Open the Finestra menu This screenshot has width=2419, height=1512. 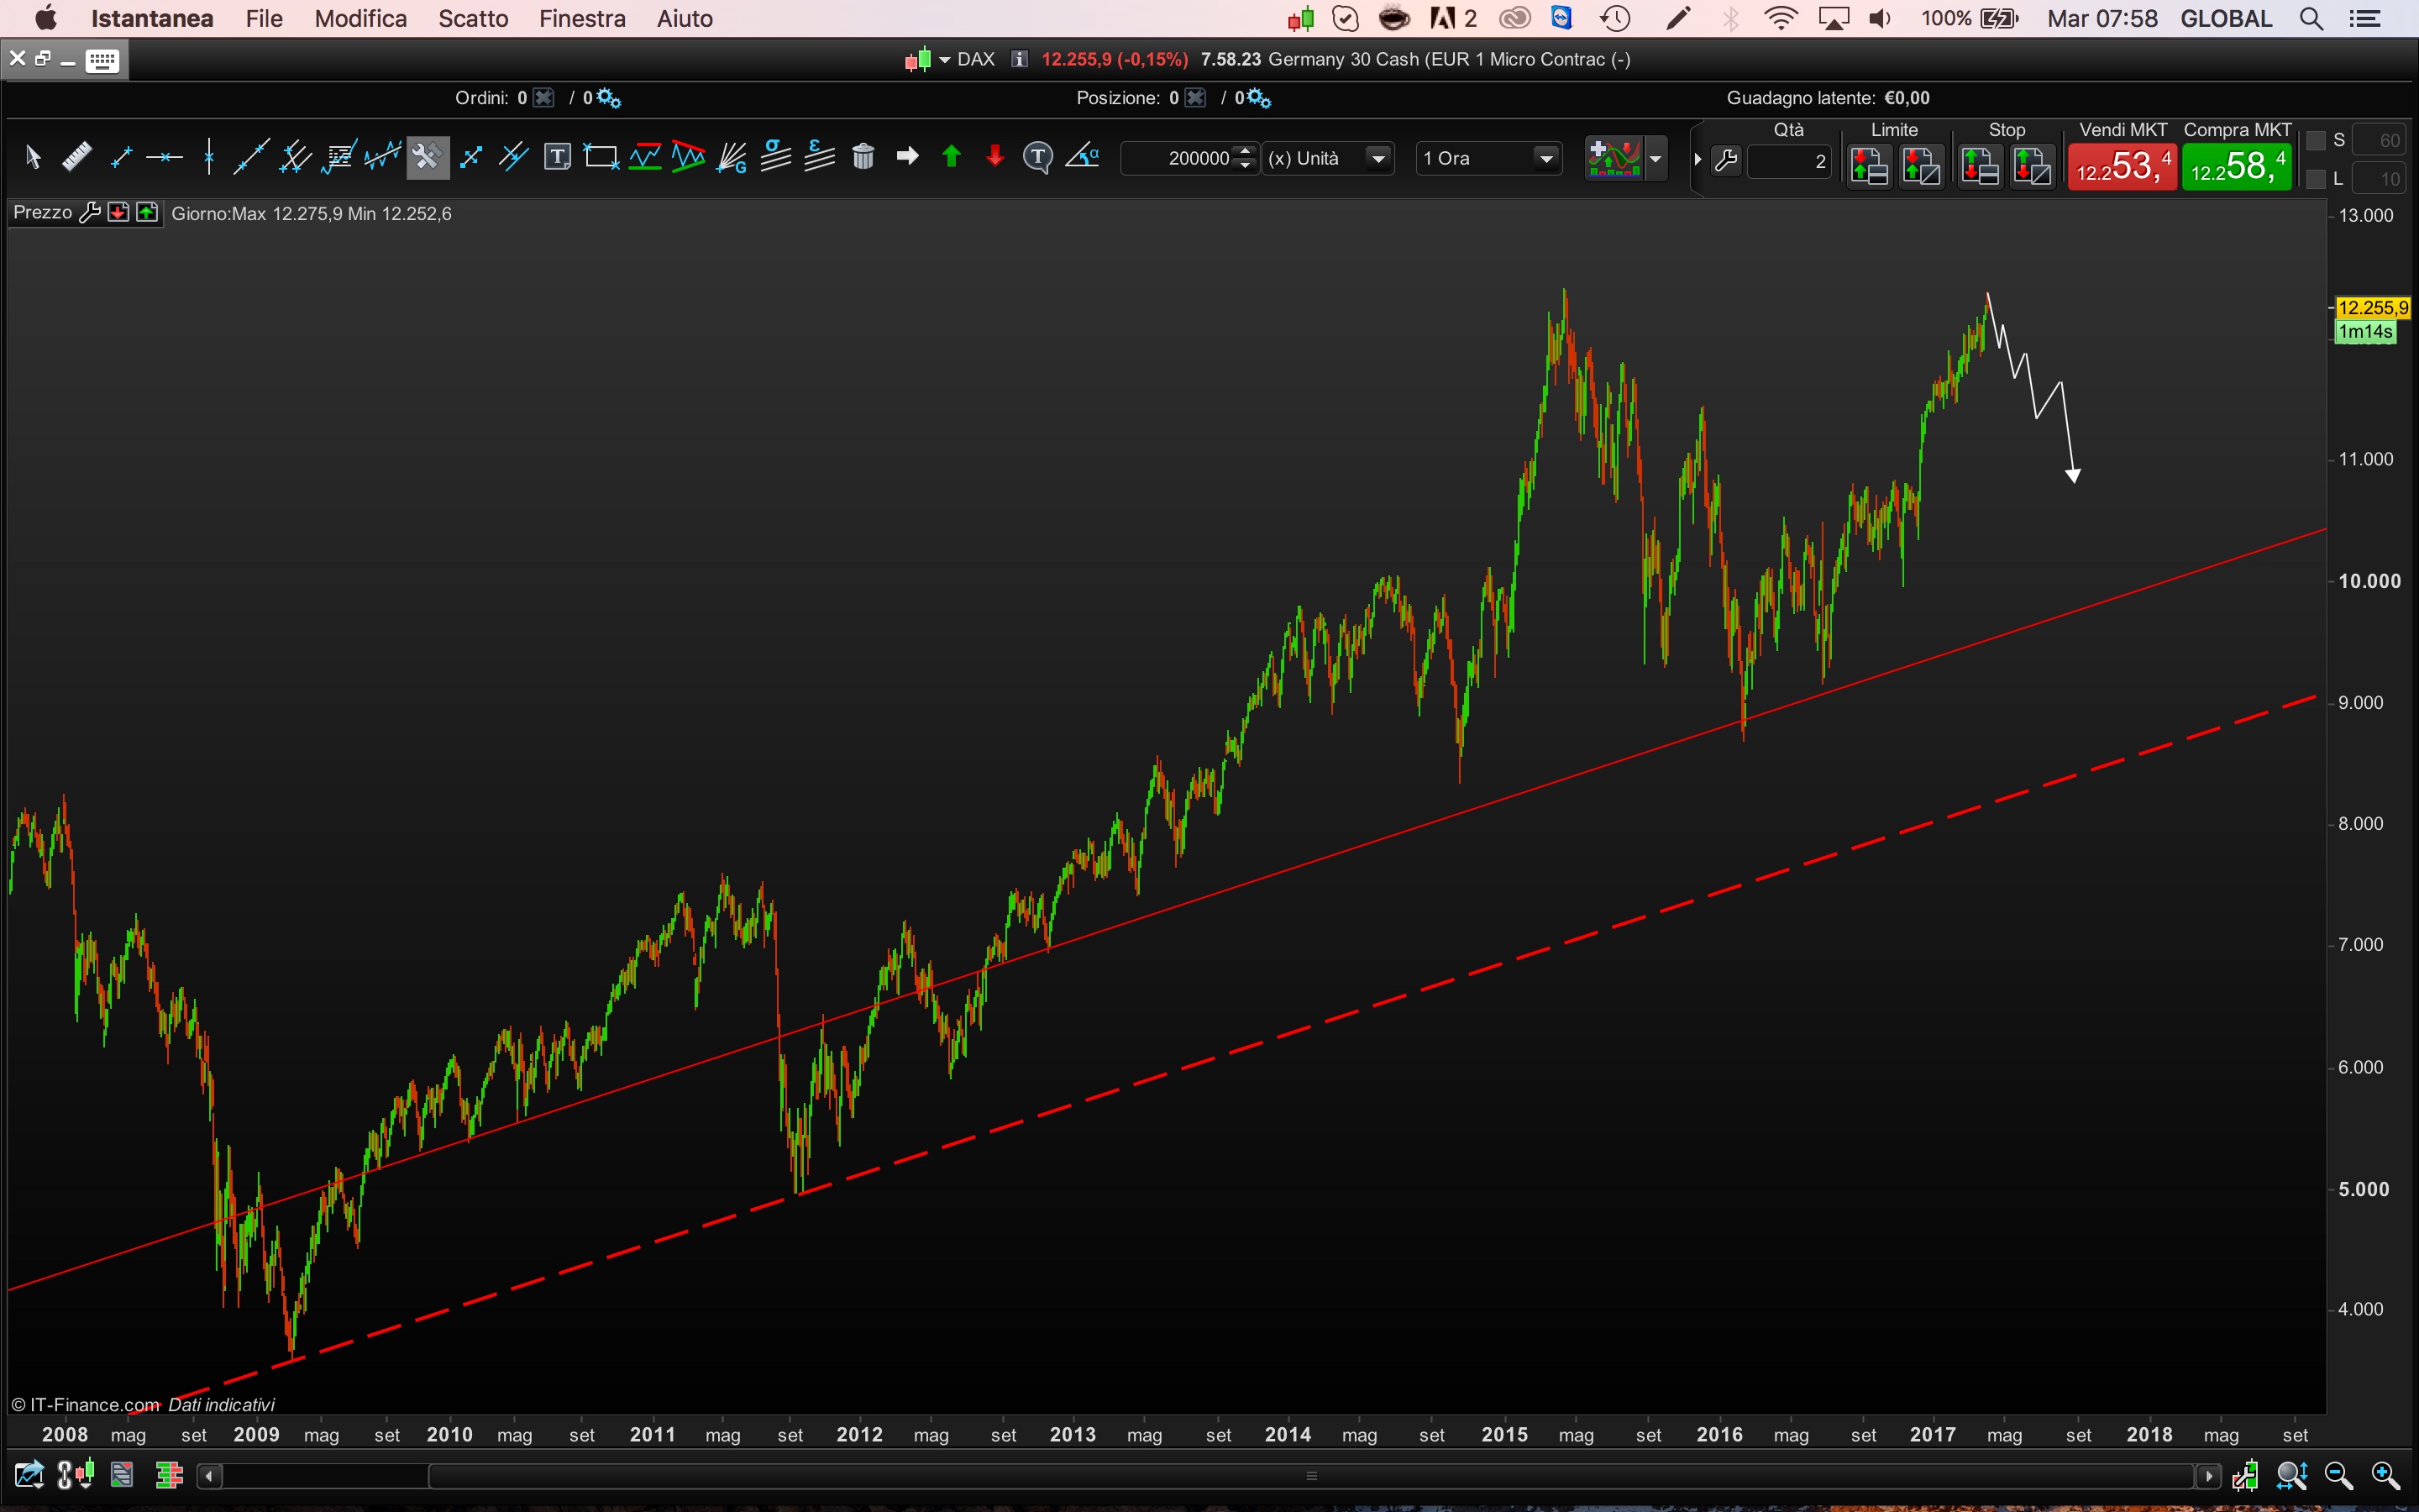click(582, 19)
